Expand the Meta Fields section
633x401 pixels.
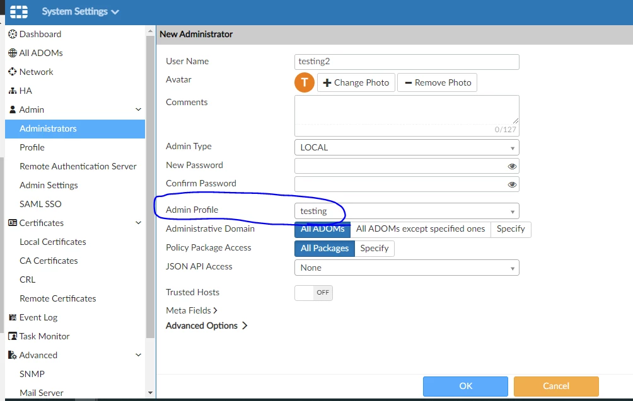pos(192,310)
